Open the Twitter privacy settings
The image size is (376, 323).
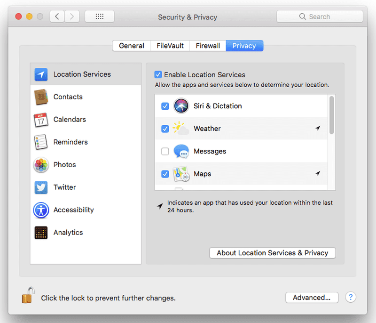[x=64, y=187]
